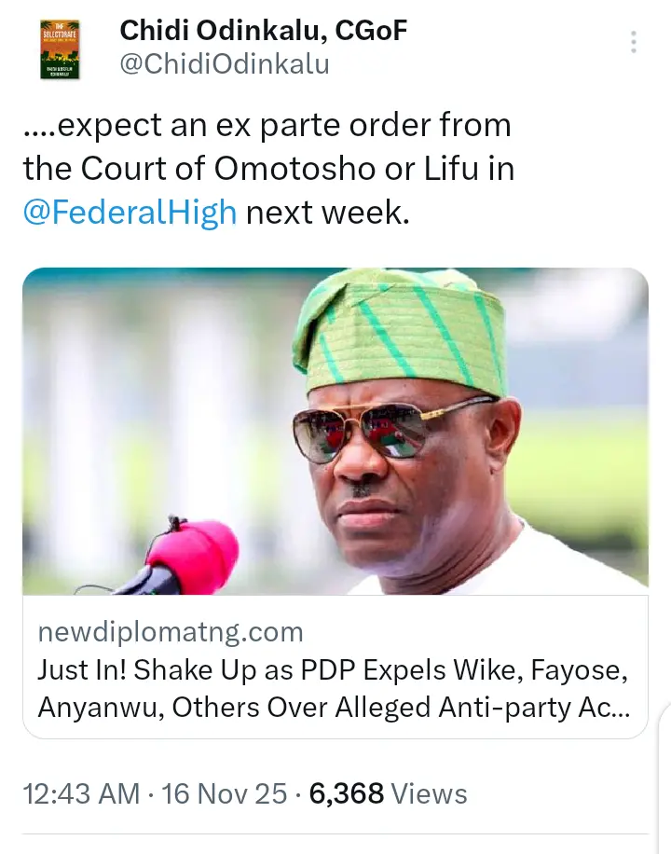Viewport: 671px width, 854px height.
Task: Open the Wike article preview image
Action: [x=335, y=431]
